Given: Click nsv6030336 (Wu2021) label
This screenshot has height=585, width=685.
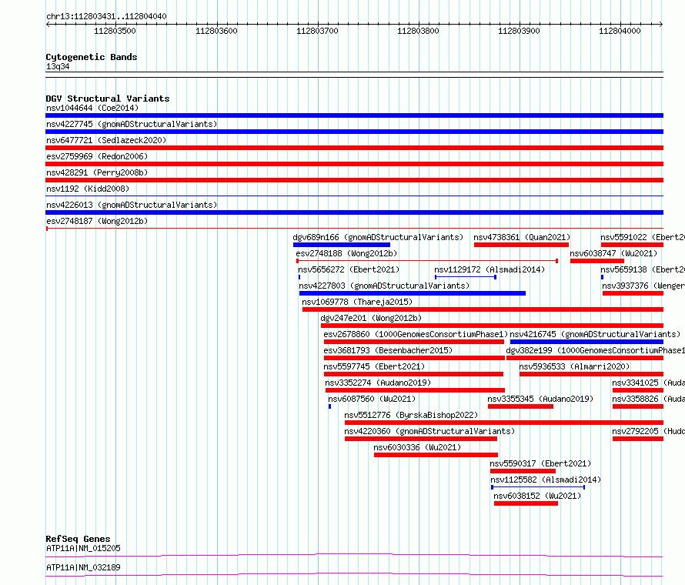Looking at the screenshot, I should pyautogui.click(x=417, y=447).
